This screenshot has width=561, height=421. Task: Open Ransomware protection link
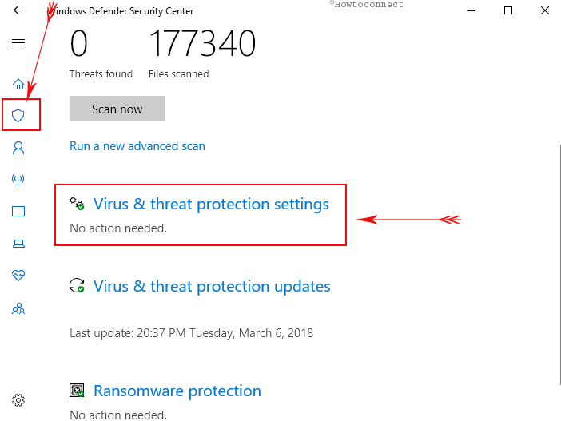coord(177,391)
